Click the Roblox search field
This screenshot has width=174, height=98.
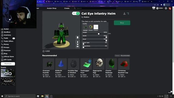pyautogui.click(x=95, y=8)
